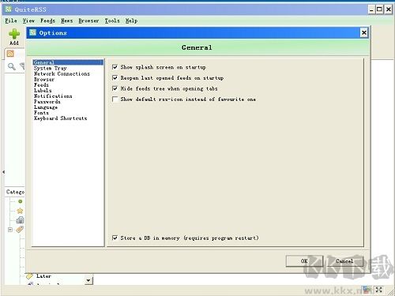
Task: Click the QuiteRSS title bar app icon
Action: [x=9, y=9]
